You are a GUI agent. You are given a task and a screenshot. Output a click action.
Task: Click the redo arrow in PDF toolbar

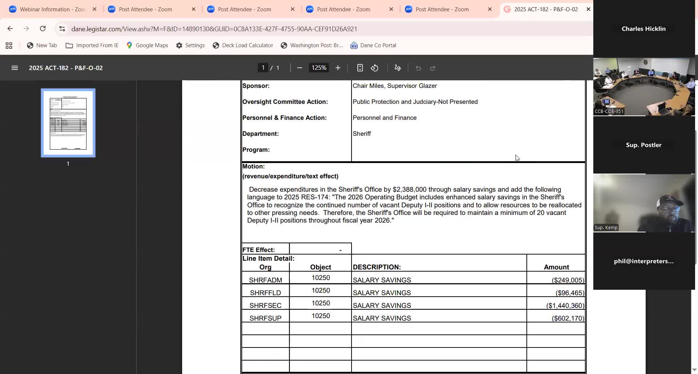[433, 68]
